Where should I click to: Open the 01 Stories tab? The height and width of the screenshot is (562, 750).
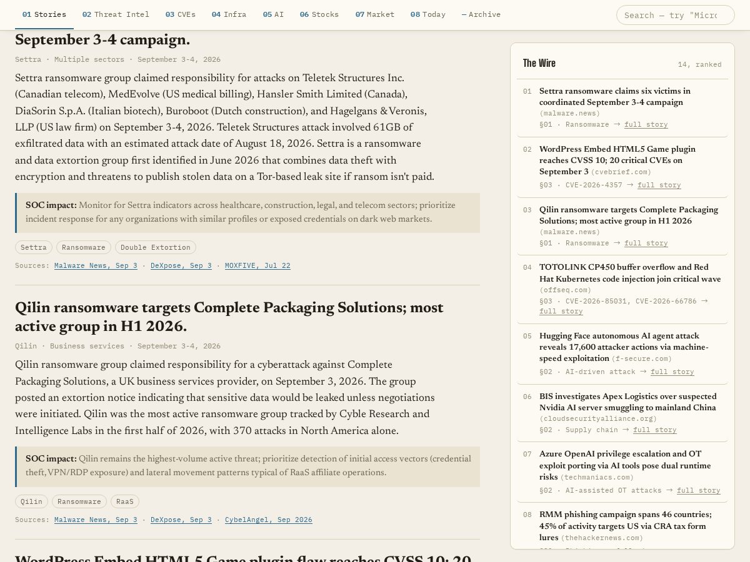pos(44,14)
